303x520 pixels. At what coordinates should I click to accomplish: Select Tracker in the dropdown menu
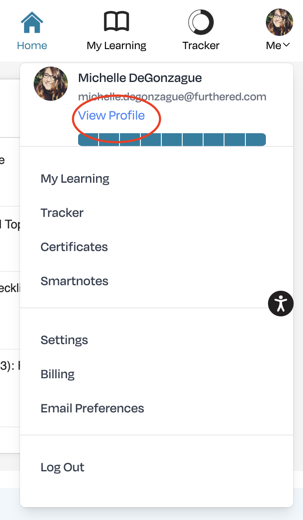coord(62,213)
